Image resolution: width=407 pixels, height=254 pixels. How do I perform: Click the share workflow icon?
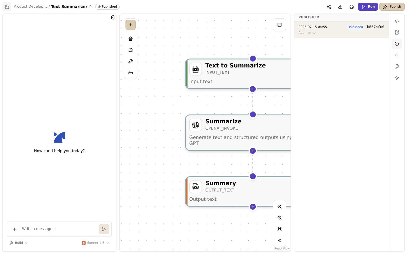coord(329,7)
